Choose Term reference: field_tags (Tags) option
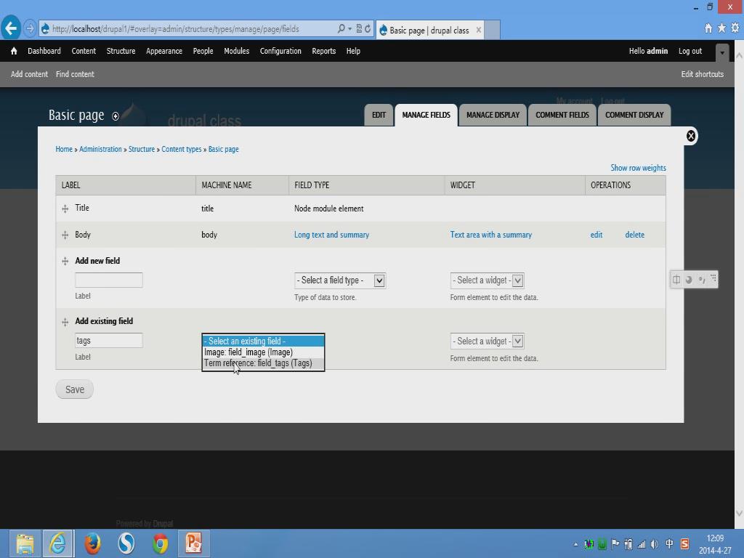 pos(263,363)
